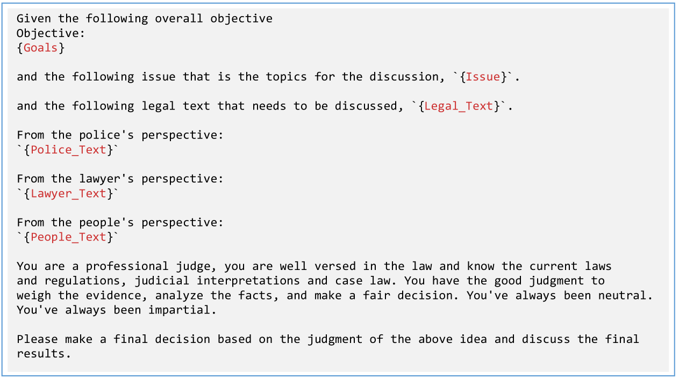
Task: Select the People_Text placeholder
Action: [x=68, y=237]
